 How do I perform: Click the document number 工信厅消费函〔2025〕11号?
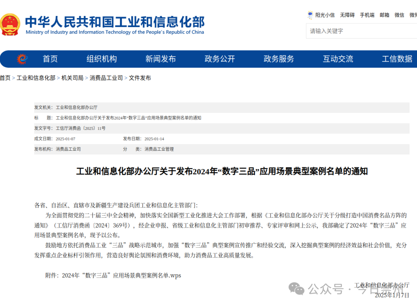[x=81, y=128]
